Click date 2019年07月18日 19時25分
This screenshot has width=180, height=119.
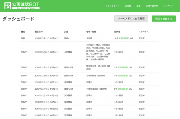click(x=46, y=109)
